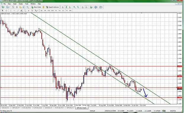This screenshot has height=113, width=185.
Task: Switch timeframe to M30
Action: click(x=52, y=11)
